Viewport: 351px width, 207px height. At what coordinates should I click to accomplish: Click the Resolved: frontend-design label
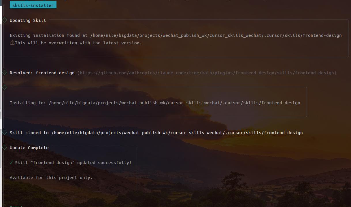point(42,73)
